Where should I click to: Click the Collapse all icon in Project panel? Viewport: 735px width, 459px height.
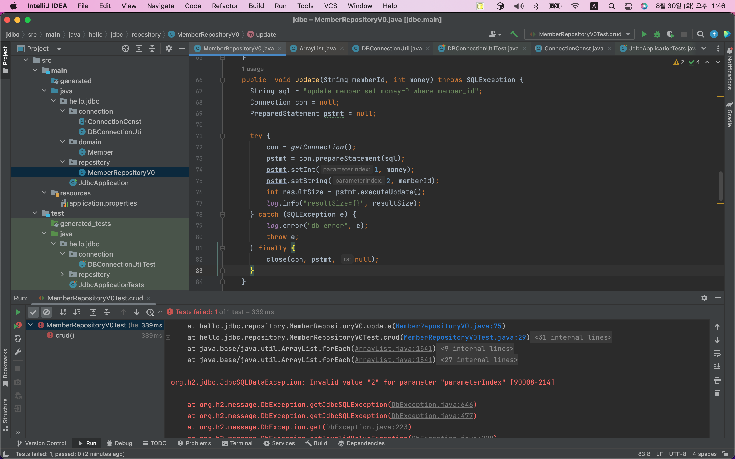click(152, 49)
